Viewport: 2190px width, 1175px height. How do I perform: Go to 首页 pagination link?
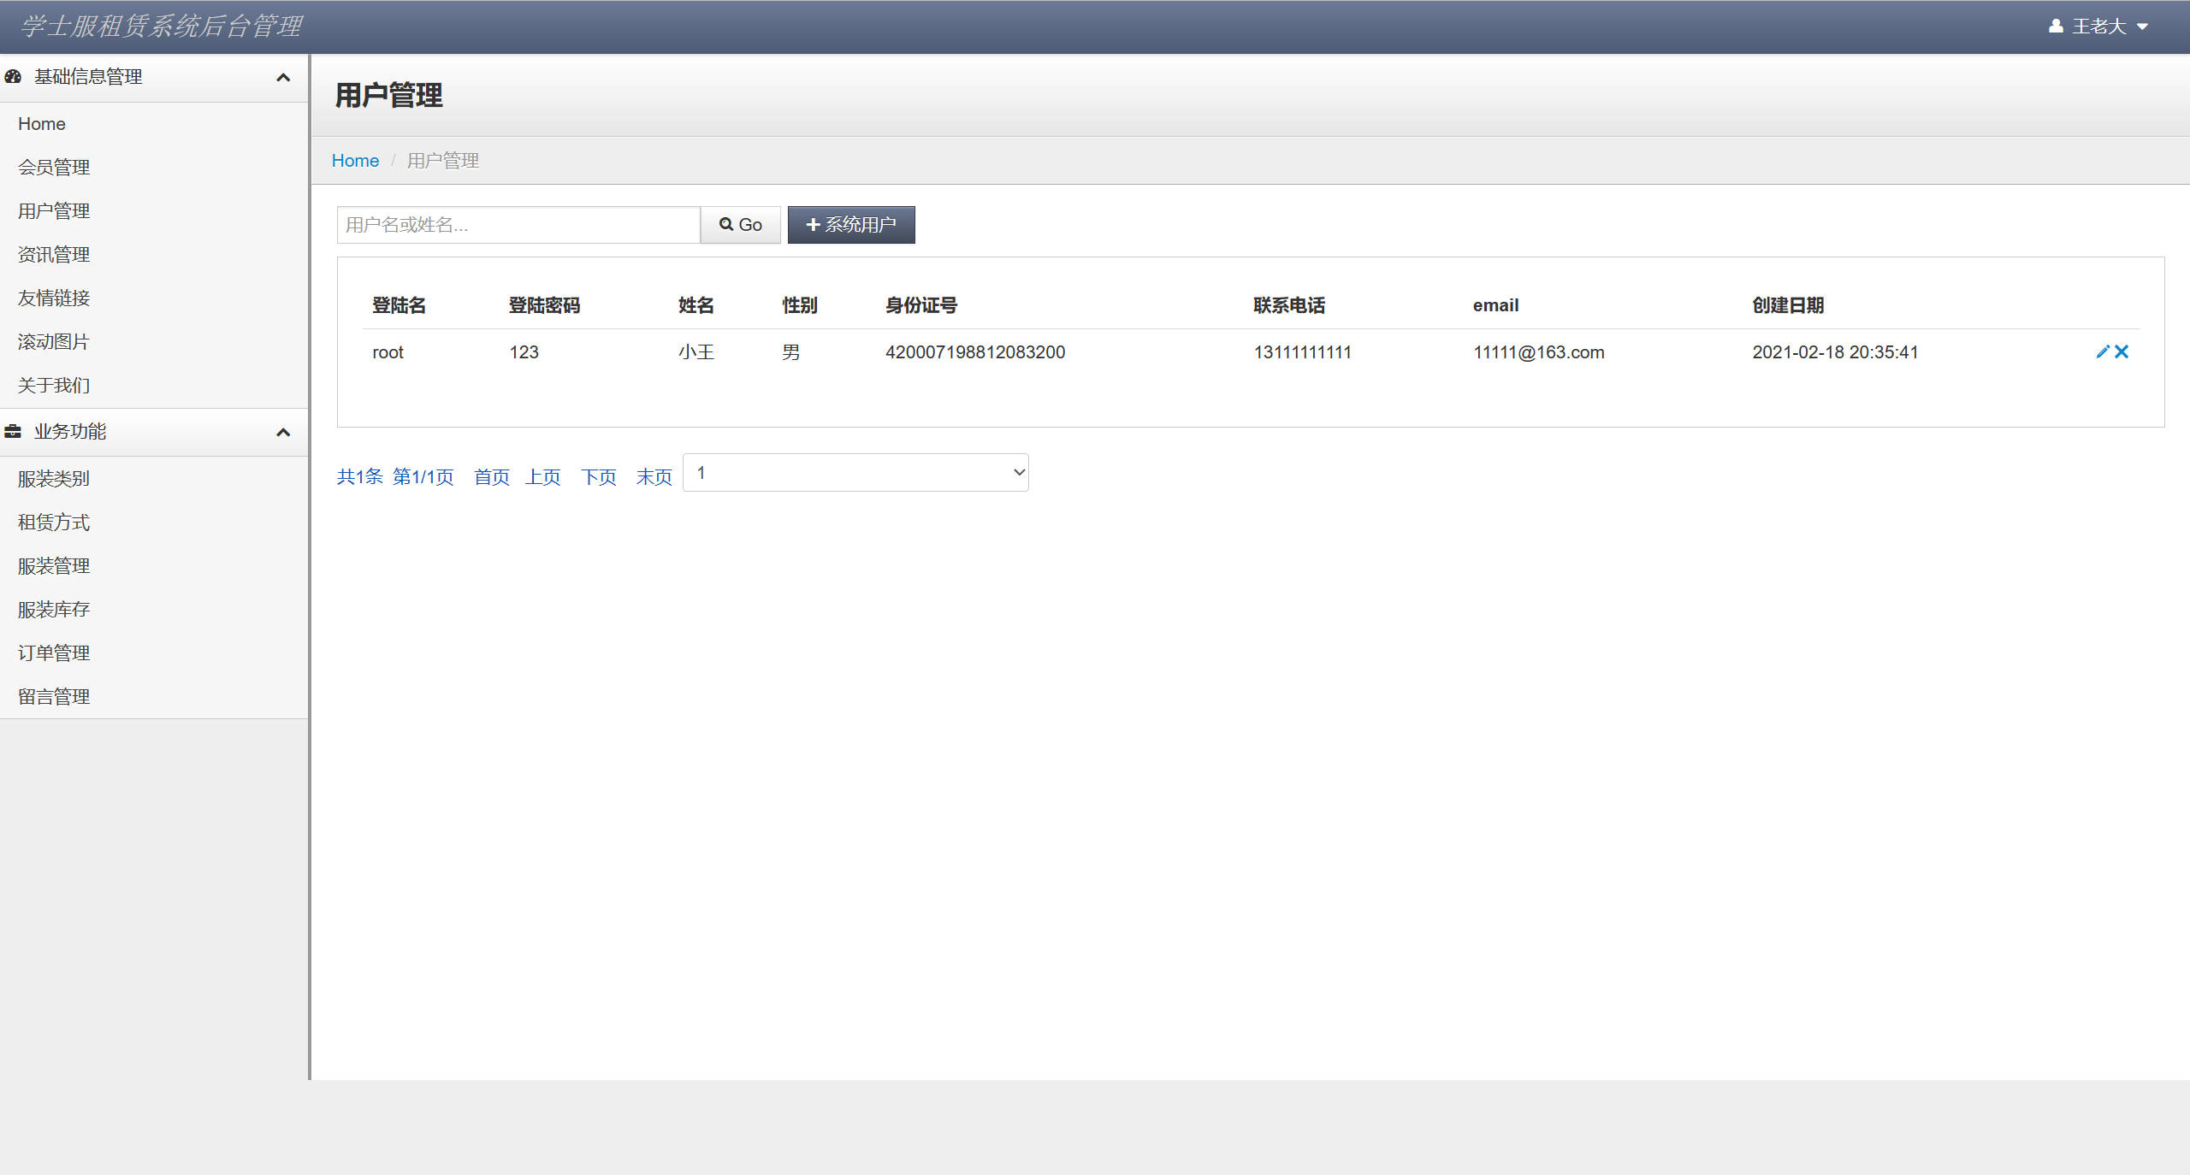[x=492, y=477]
